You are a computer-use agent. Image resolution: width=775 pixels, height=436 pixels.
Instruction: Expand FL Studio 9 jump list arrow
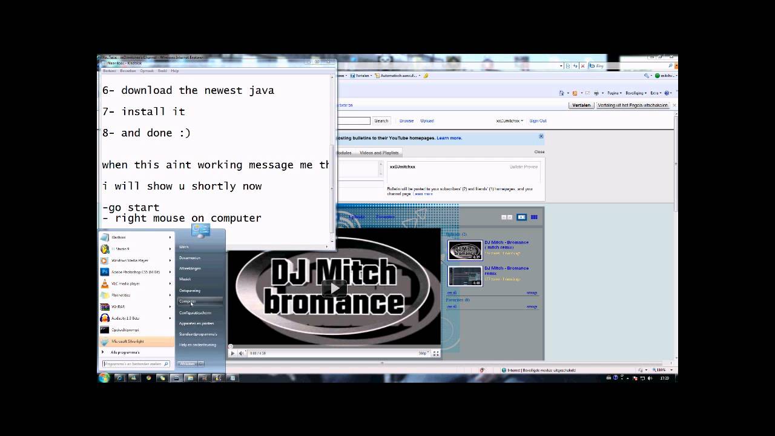pyautogui.click(x=170, y=249)
